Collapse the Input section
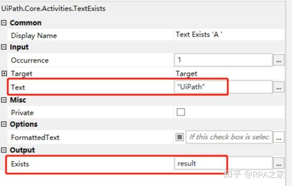The width and height of the screenshot is (292, 186). pyautogui.click(x=4, y=47)
